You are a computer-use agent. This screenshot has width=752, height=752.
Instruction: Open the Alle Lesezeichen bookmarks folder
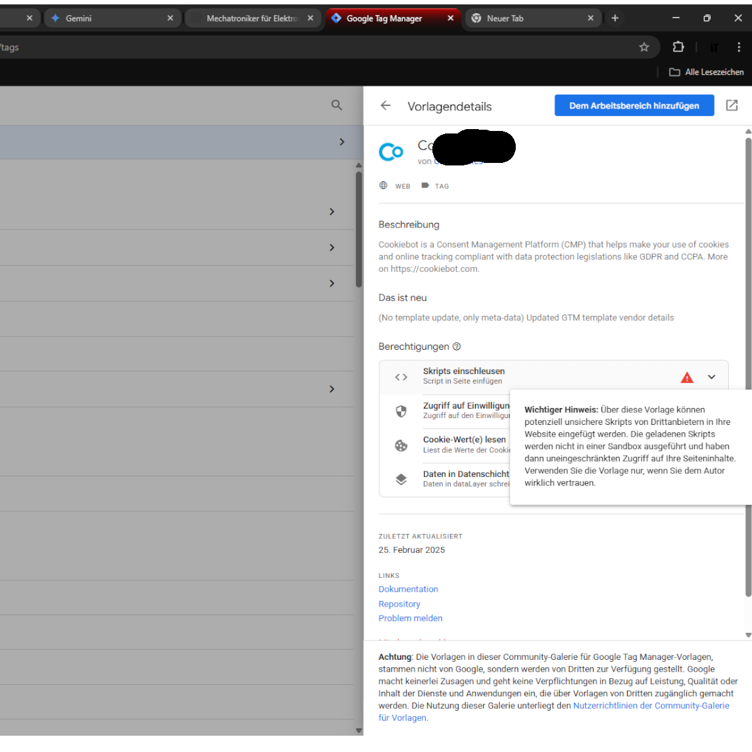click(x=706, y=72)
